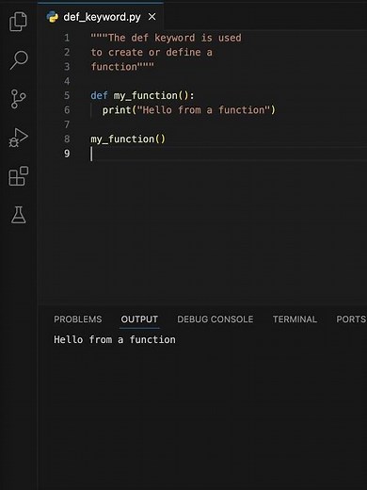
Task: Click the my_function() call on line 8
Action: (x=128, y=139)
